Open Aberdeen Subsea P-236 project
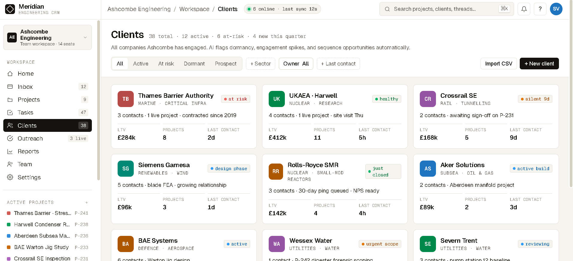This screenshot has height=261, width=573. coord(48,236)
